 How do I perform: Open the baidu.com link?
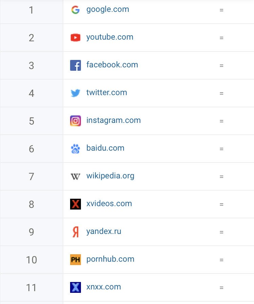tap(105, 148)
